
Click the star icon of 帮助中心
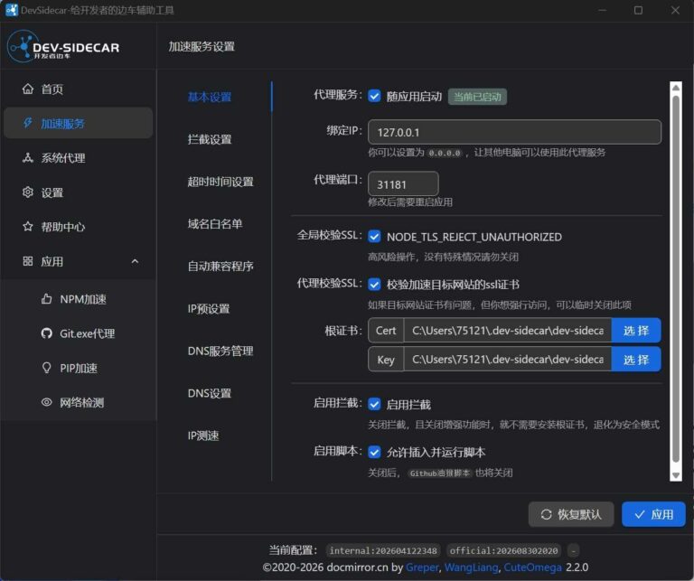(28, 227)
